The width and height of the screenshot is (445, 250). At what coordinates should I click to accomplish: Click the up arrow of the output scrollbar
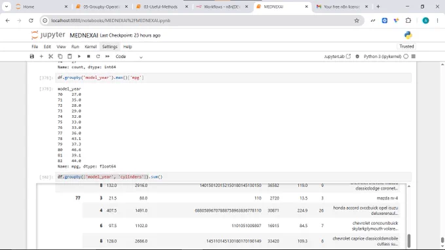click(409, 186)
